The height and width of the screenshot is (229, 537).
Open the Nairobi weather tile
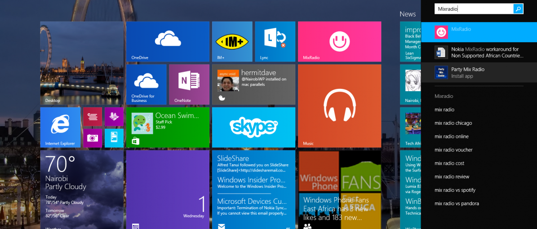82,189
